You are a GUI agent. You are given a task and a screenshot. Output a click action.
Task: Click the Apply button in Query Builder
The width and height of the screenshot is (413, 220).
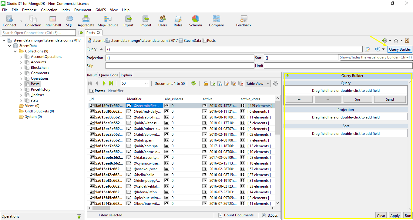point(395,216)
